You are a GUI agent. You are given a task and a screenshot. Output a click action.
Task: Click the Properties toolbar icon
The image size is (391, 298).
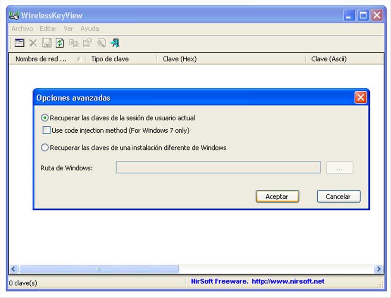click(88, 43)
